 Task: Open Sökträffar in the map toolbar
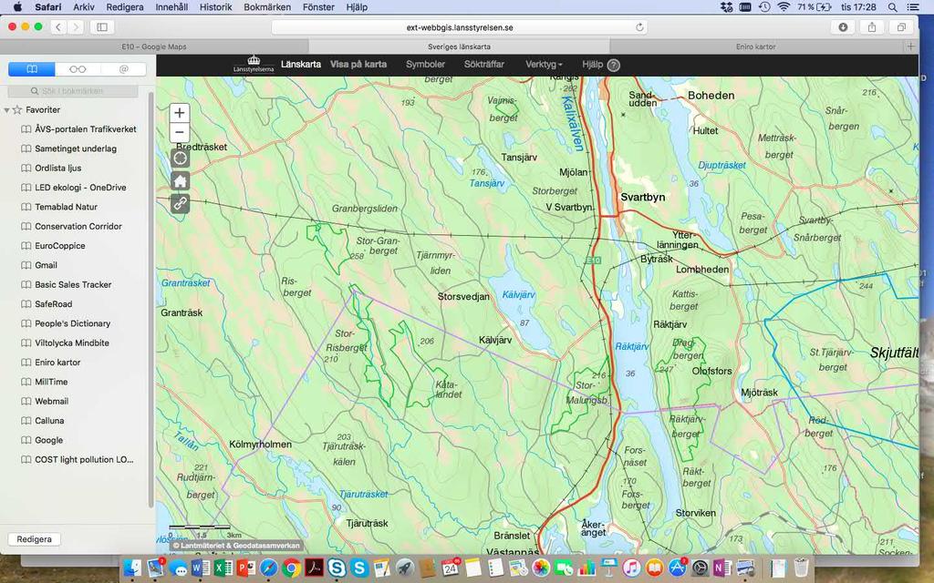coord(484,65)
